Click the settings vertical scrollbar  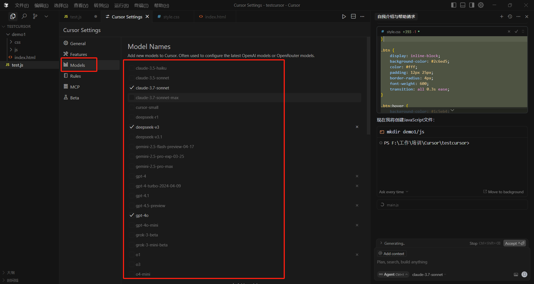coord(368,86)
